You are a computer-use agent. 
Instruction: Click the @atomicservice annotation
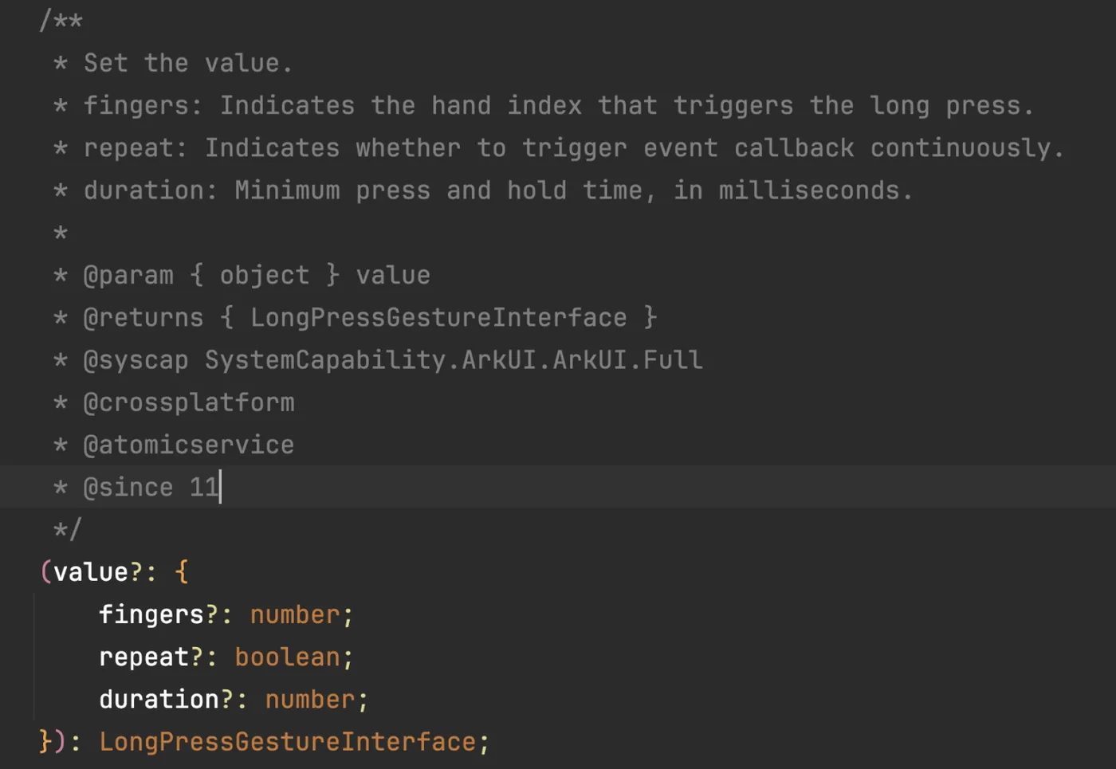tap(189, 445)
